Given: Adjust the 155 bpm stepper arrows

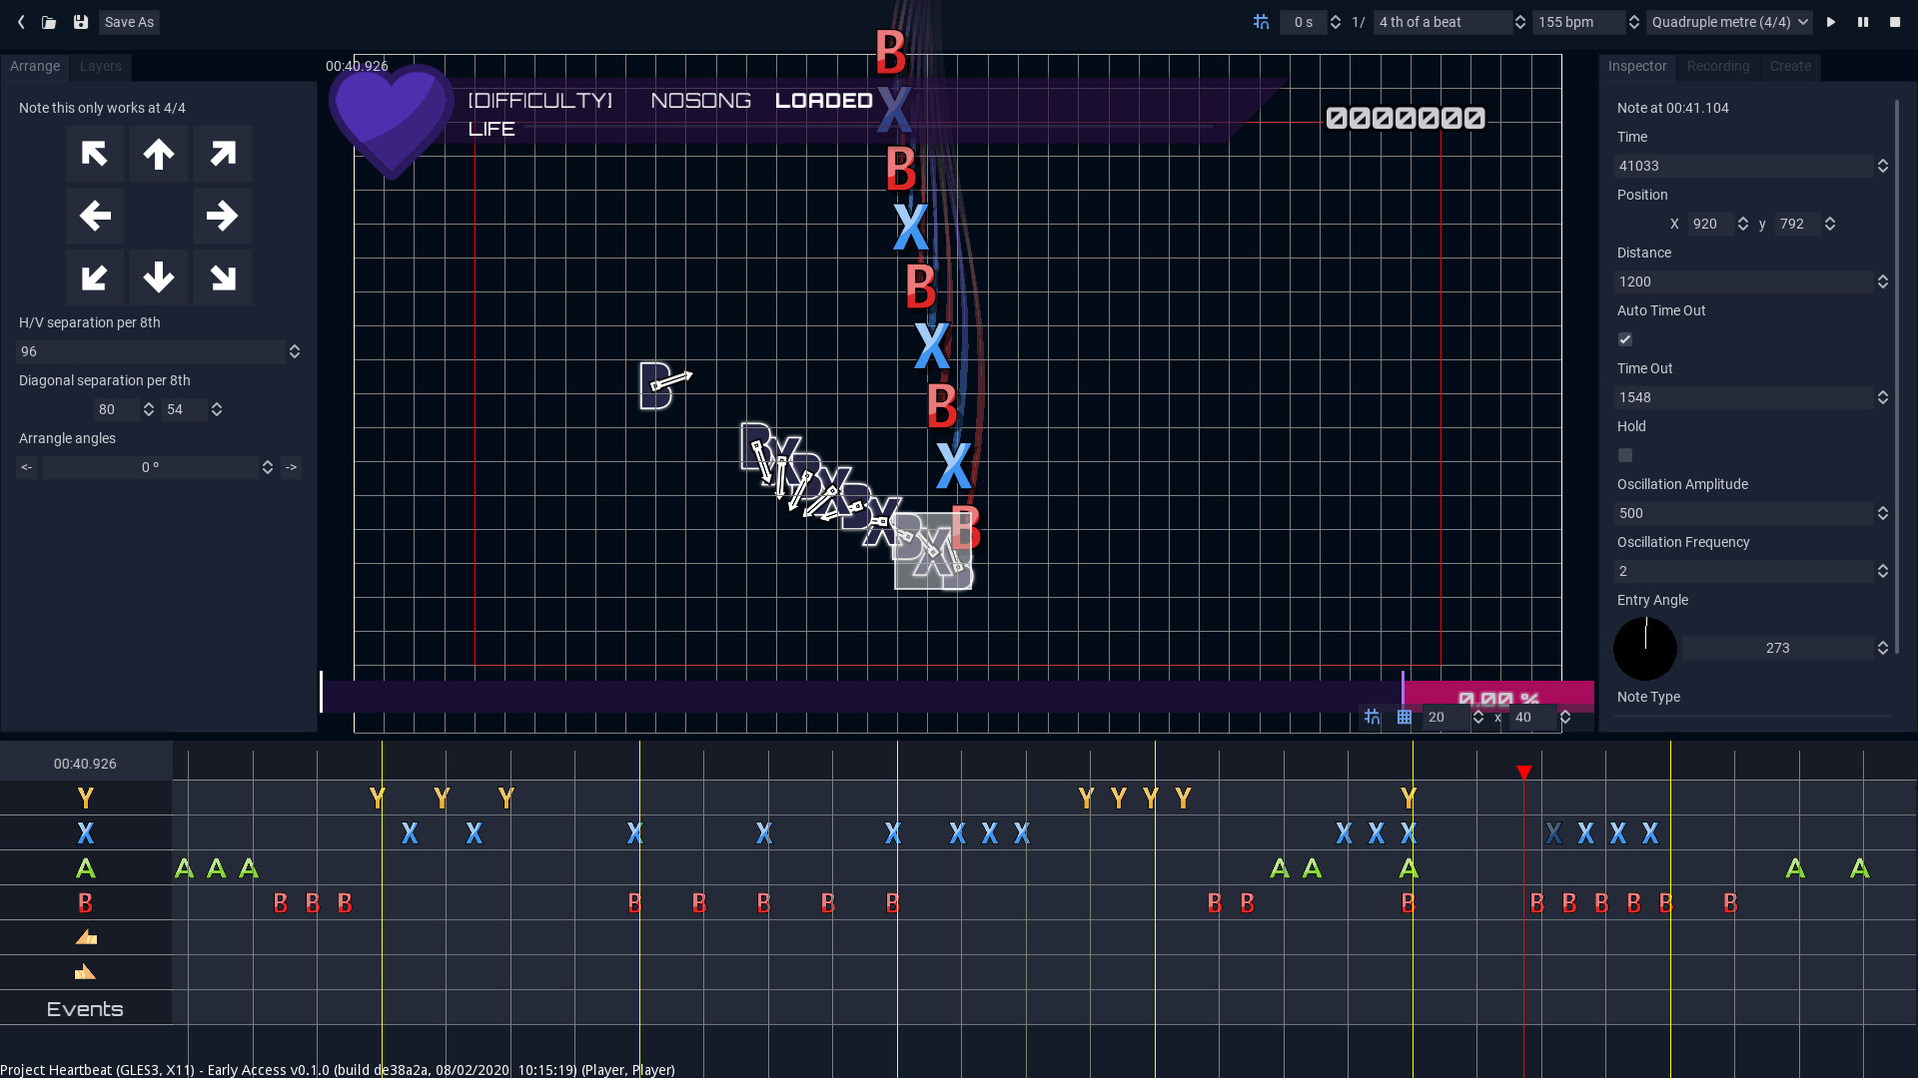Looking at the screenshot, I should [1634, 22].
